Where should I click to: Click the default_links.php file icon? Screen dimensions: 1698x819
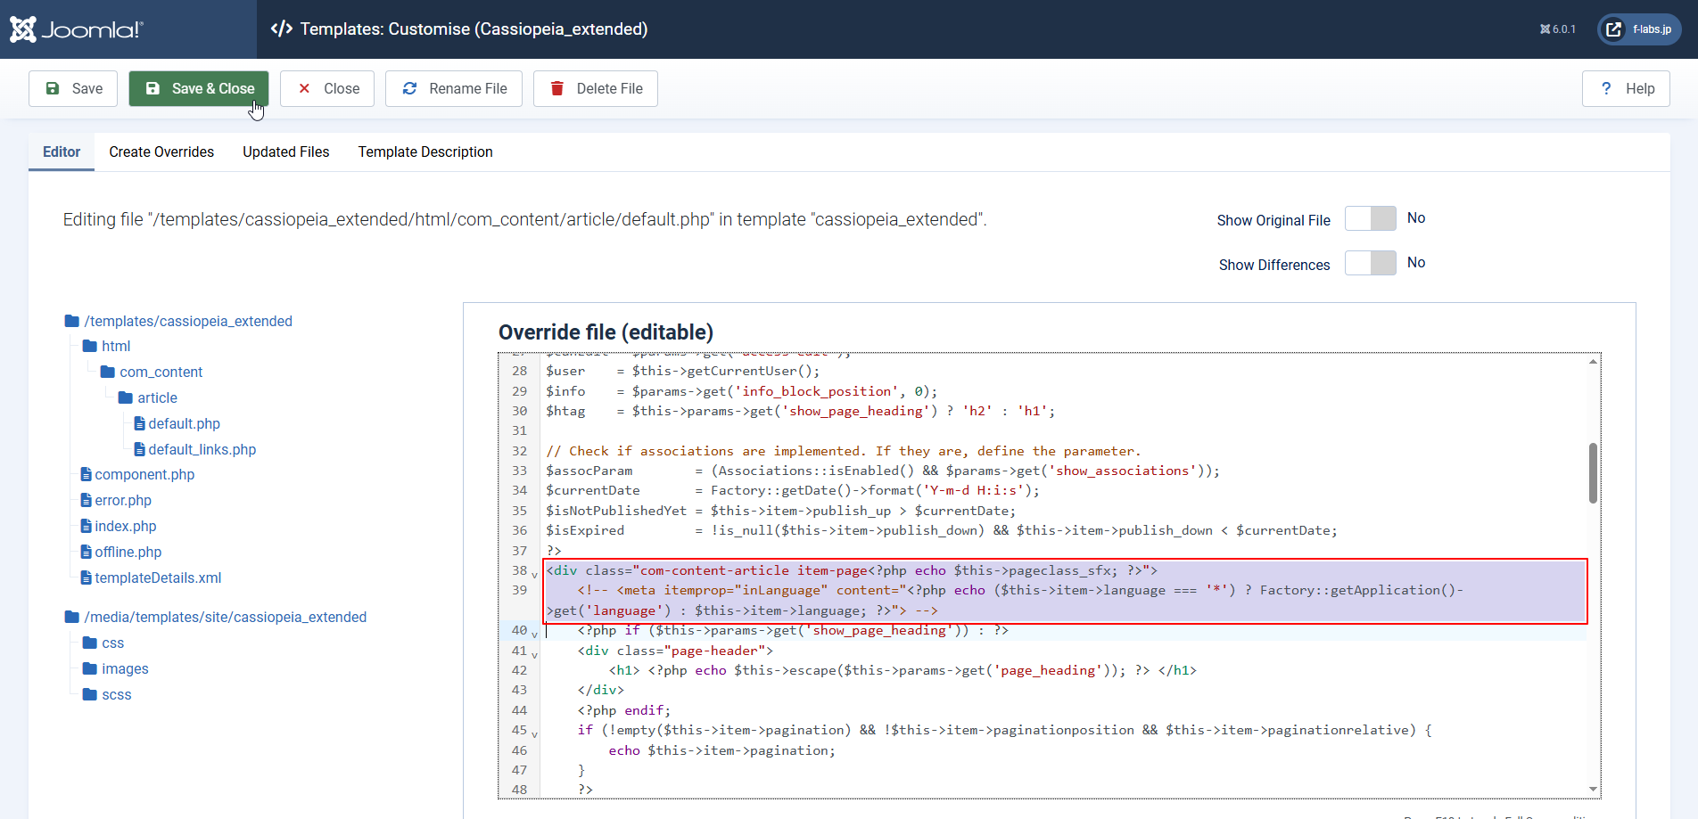point(139,449)
